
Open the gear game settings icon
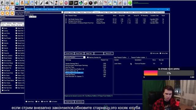[x=120, y=3]
